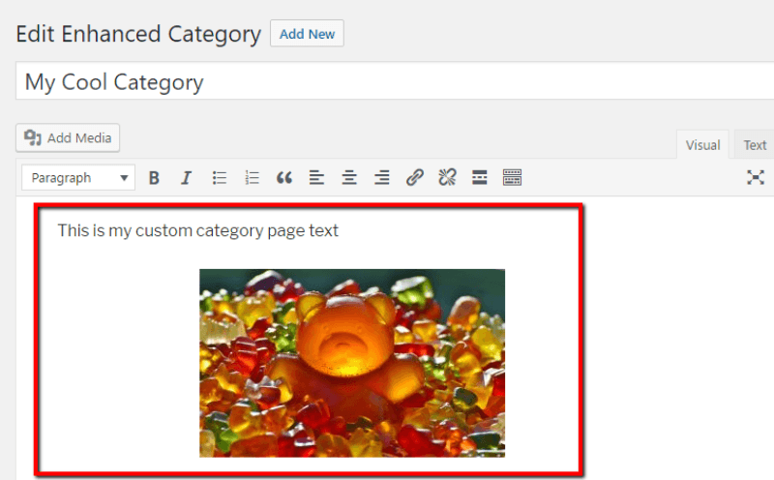The height and width of the screenshot is (480, 774).
Task: Click the My Cool Category title field
Action: coord(387,82)
